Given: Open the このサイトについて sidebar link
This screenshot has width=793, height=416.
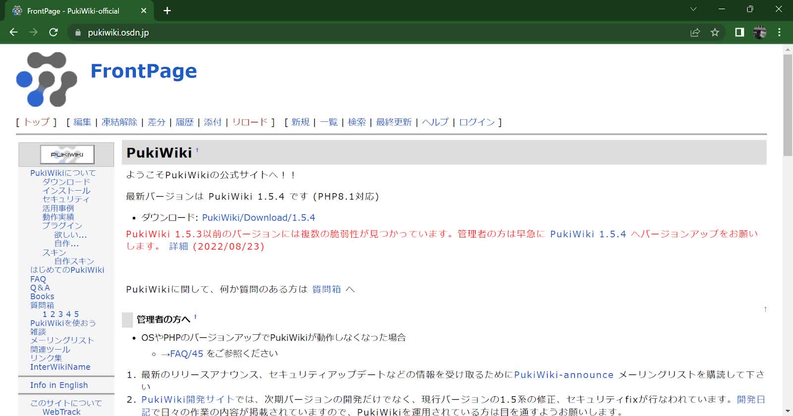Looking at the screenshot, I should tap(66, 403).
